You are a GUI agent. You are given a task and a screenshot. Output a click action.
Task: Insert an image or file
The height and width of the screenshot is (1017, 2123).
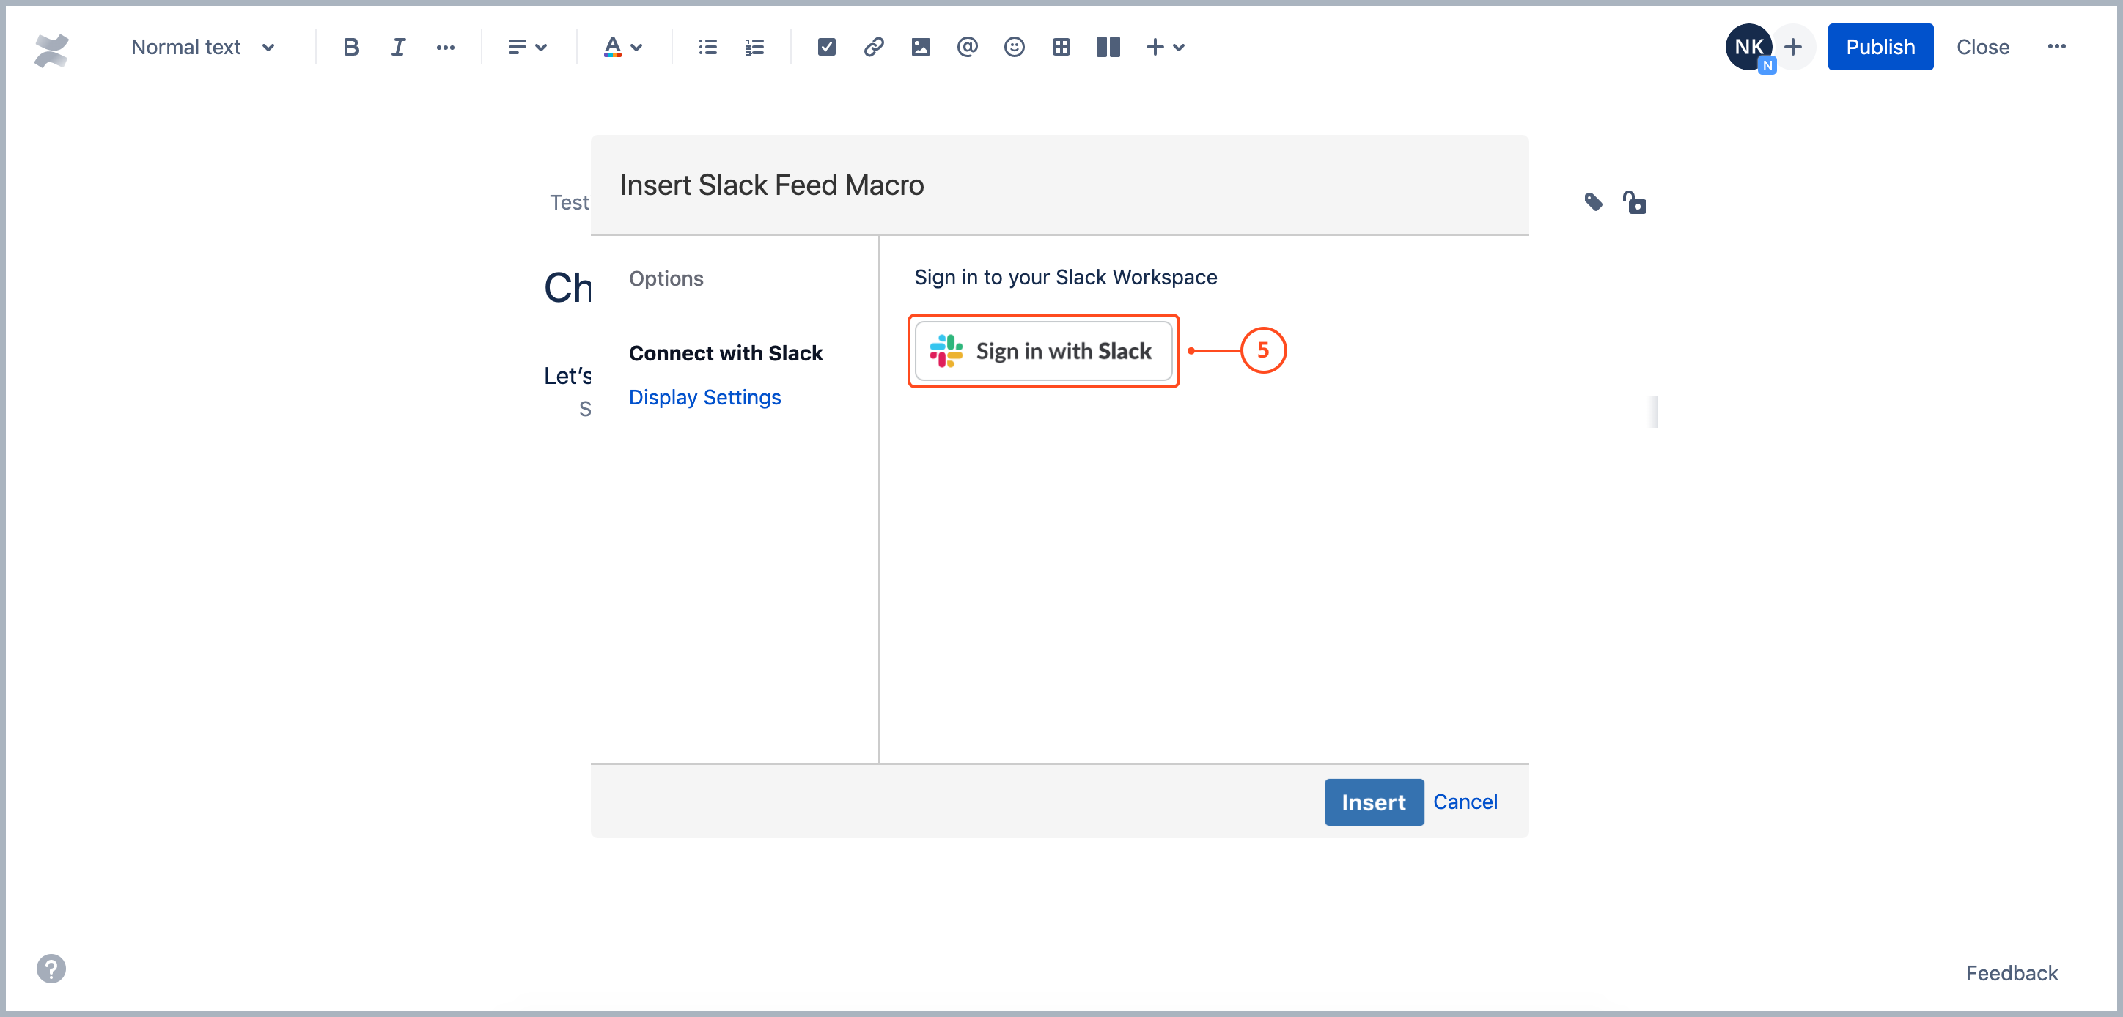(x=921, y=47)
